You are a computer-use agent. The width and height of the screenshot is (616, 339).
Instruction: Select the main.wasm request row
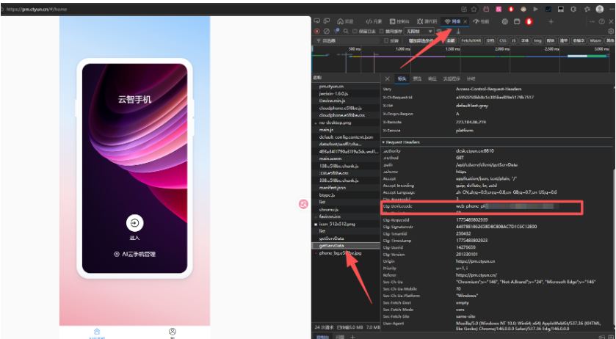click(x=346, y=158)
